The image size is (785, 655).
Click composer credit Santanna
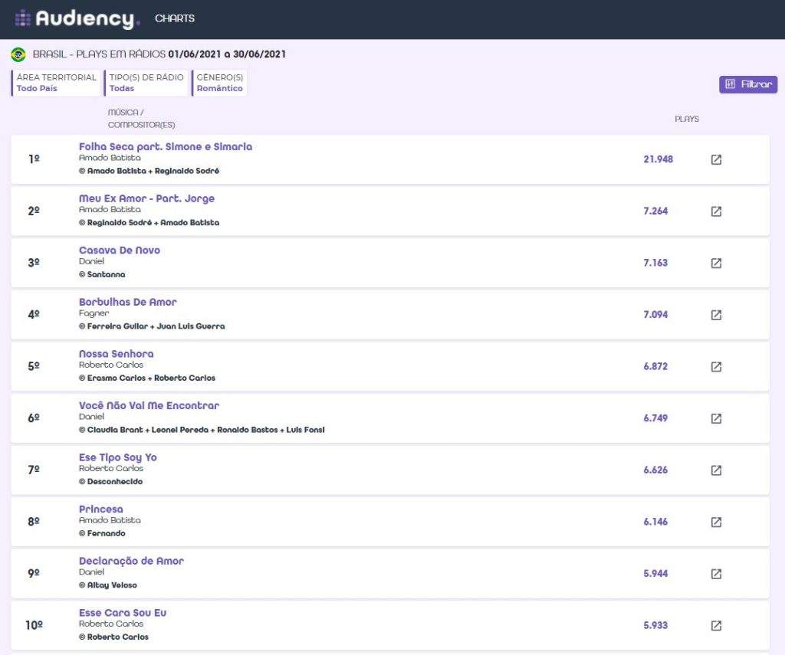(102, 275)
